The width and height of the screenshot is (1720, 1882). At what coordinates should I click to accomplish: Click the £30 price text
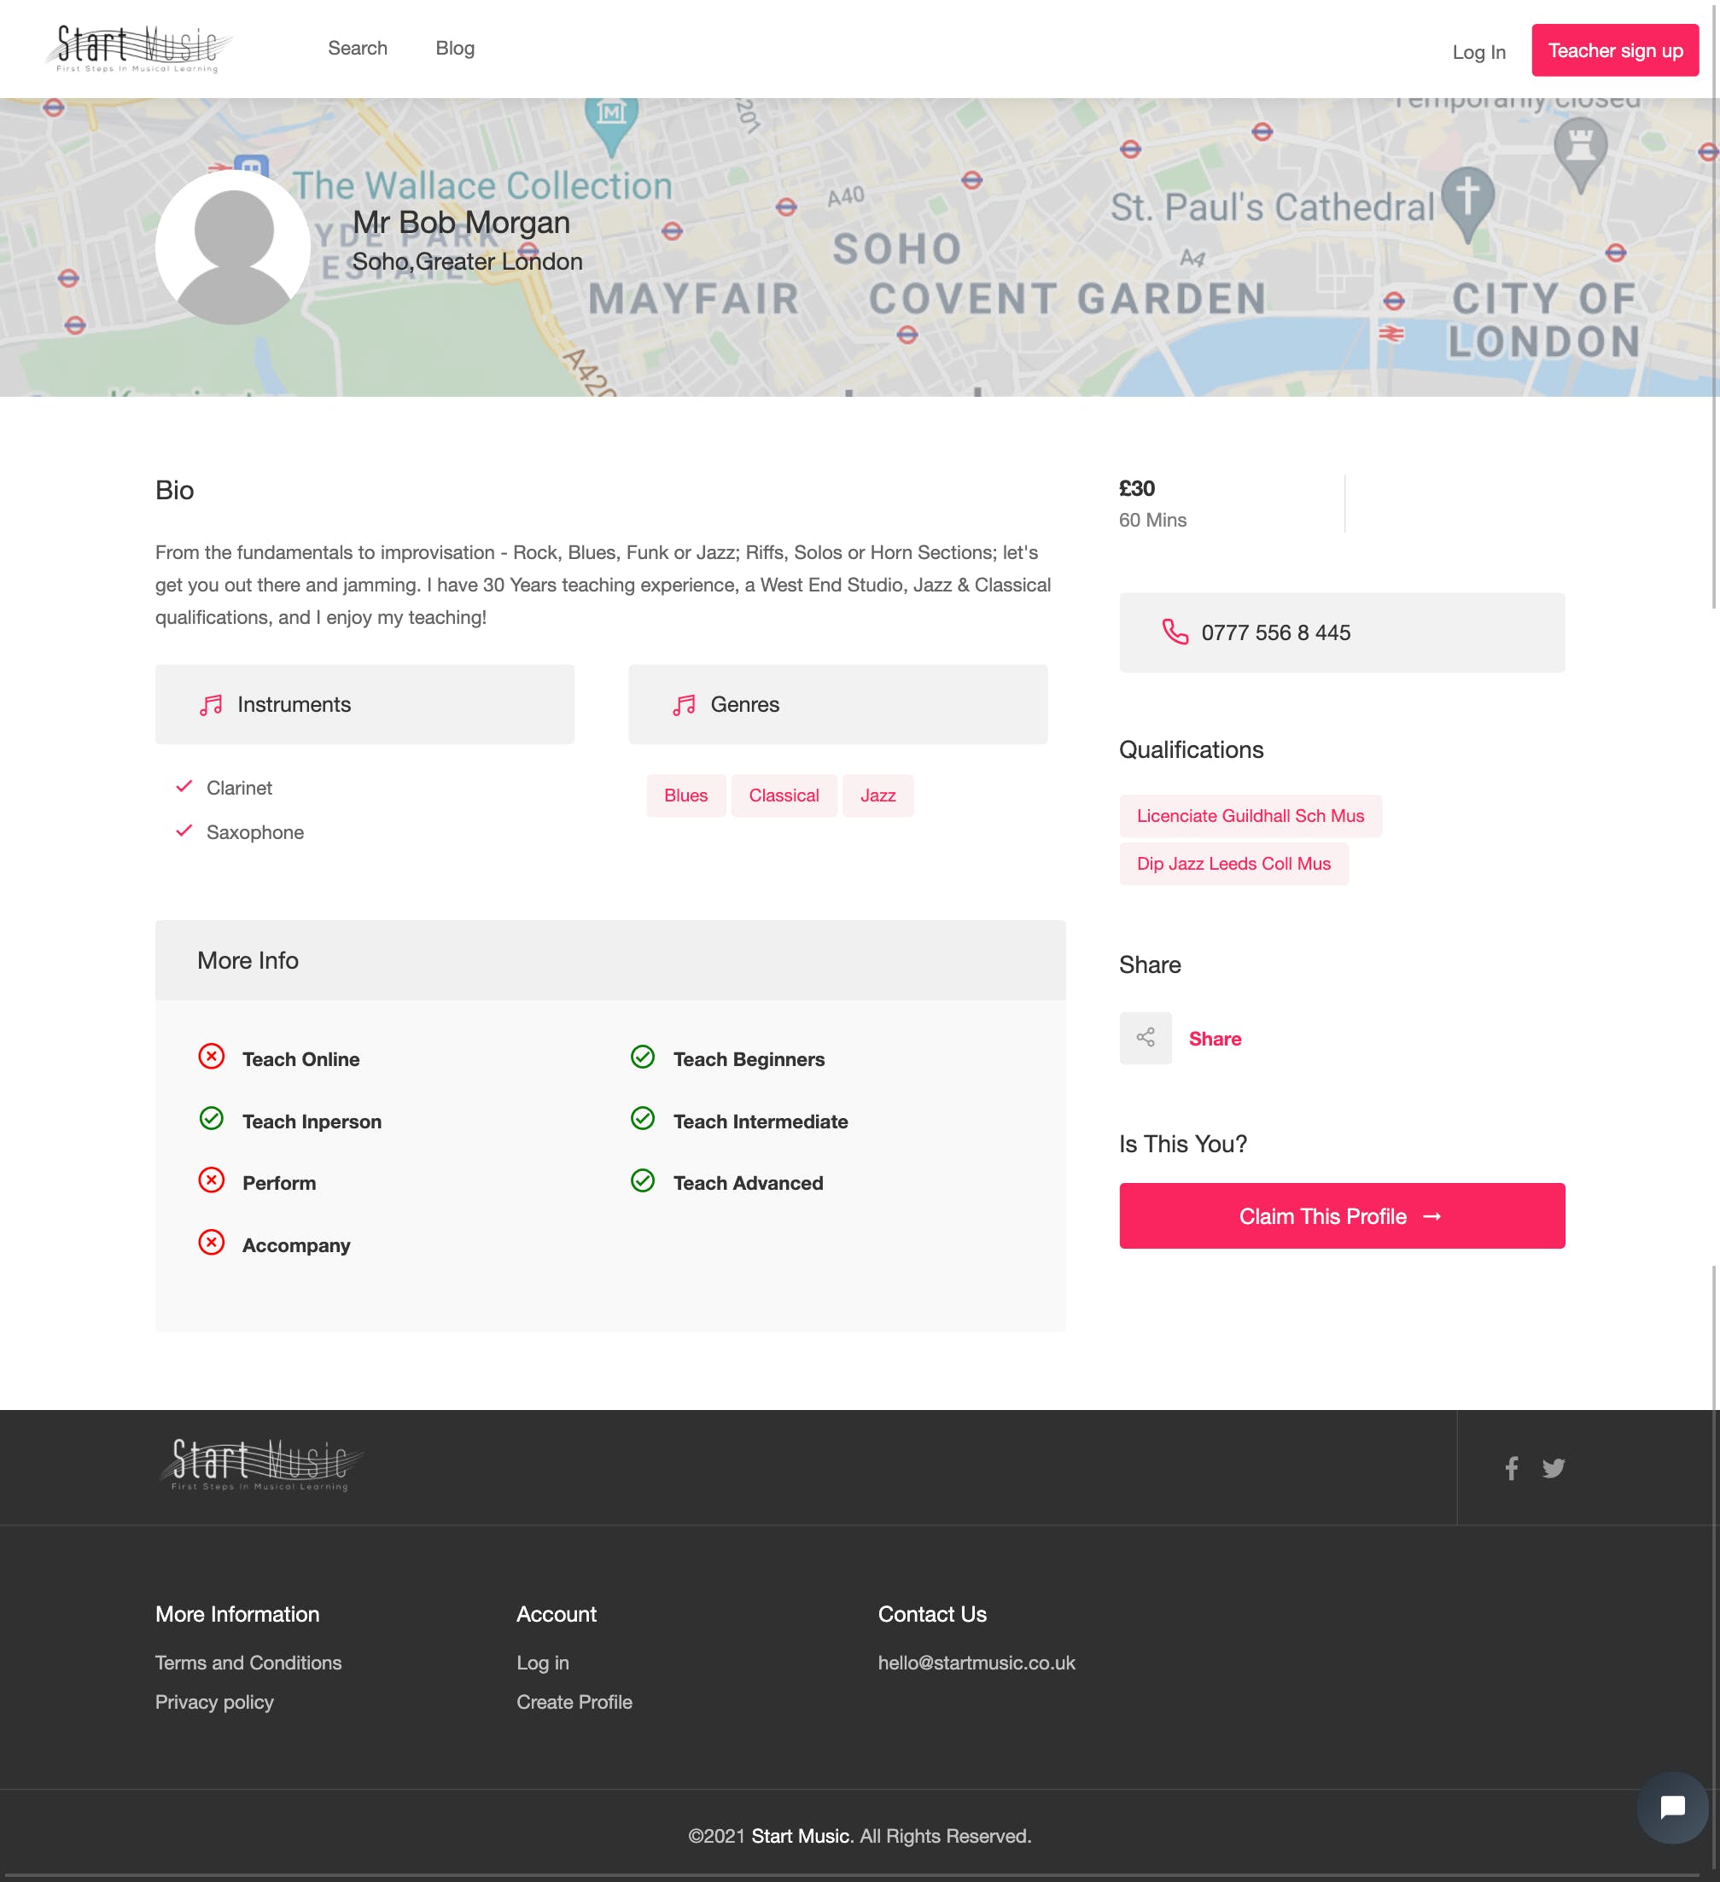pos(1136,488)
